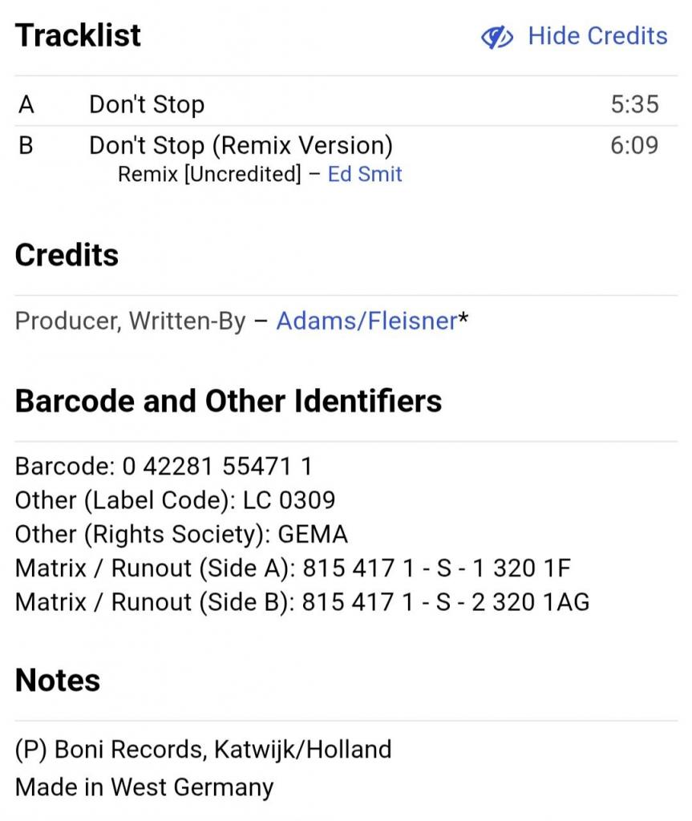Click the Made in West Germany note
692x821 pixels.
tap(144, 787)
